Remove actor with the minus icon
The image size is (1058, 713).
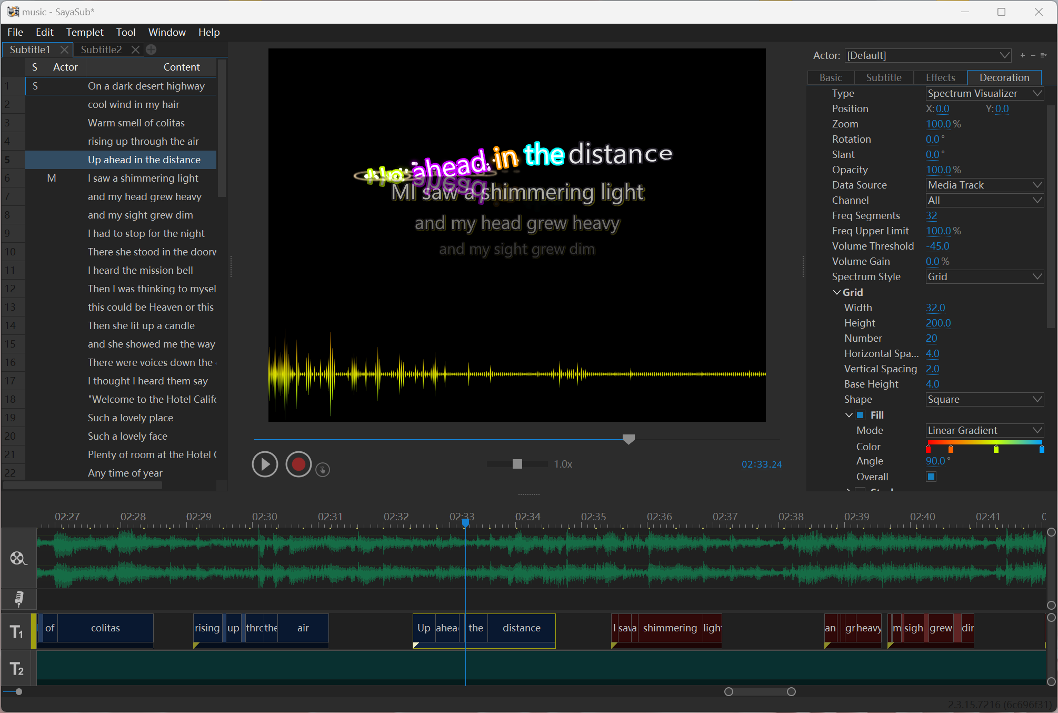[1033, 55]
